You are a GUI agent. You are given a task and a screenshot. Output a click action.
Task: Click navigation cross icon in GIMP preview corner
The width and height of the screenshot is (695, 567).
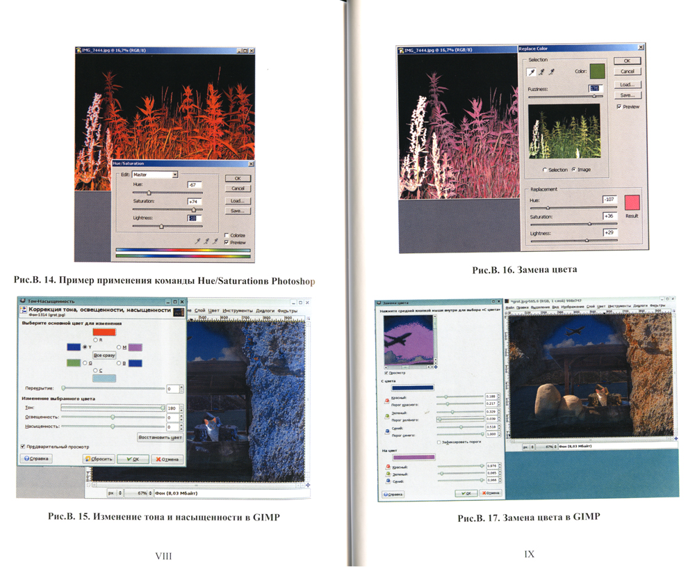click(x=308, y=484)
